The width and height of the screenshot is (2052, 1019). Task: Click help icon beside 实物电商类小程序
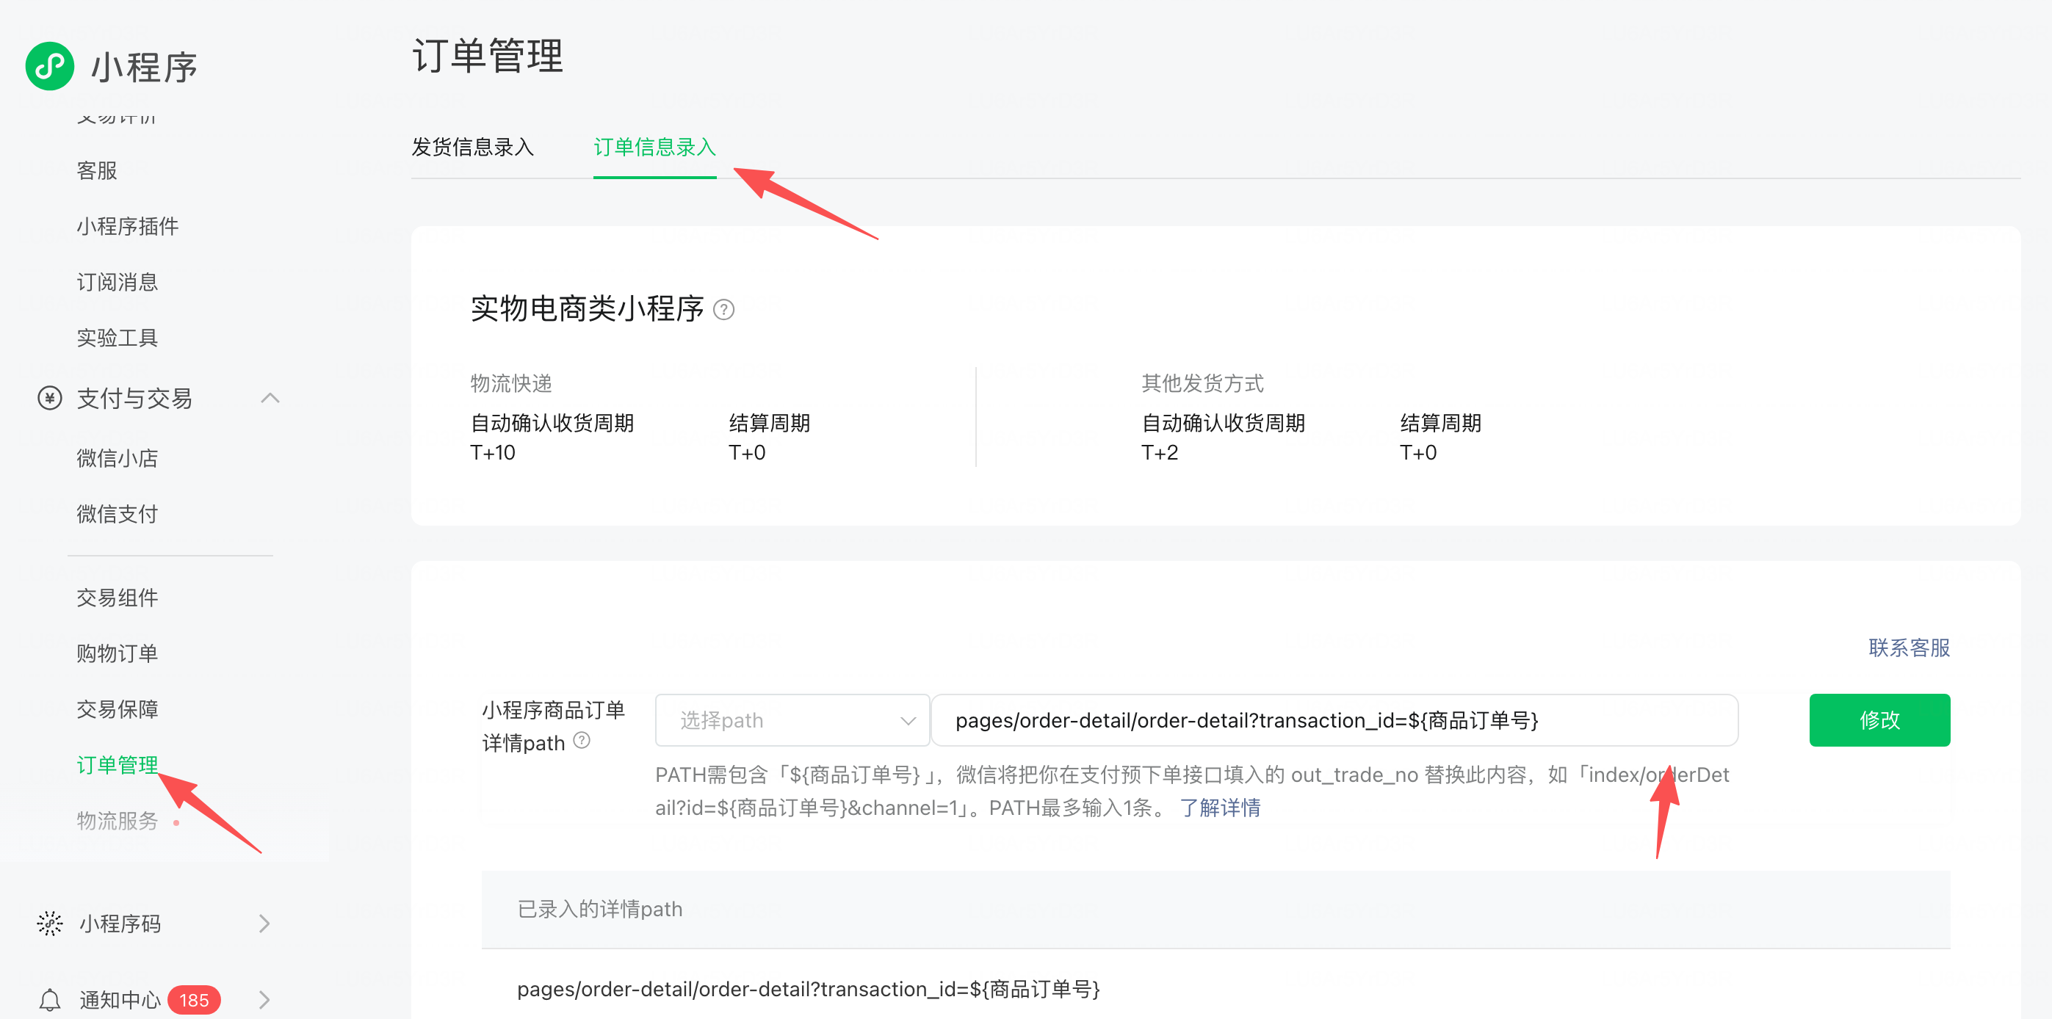[x=723, y=310]
